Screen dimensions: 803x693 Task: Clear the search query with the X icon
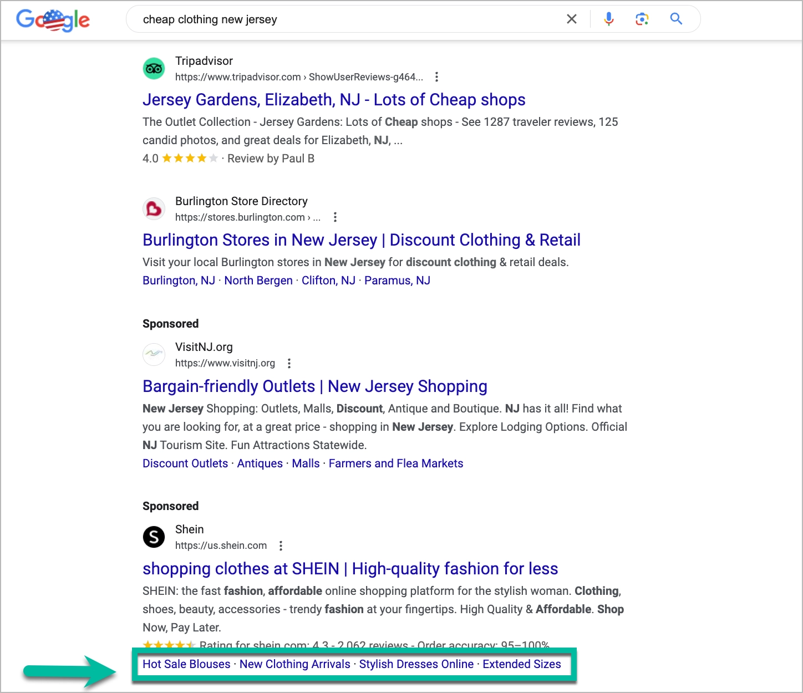pyautogui.click(x=571, y=18)
